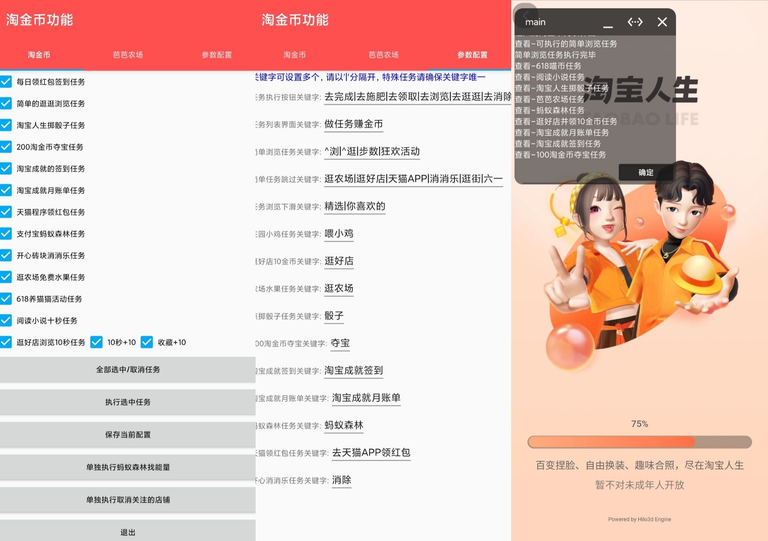Disable 200淘金币夺宝任务 checkbox
The height and width of the screenshot is (541, 768).
coord(6,147)
